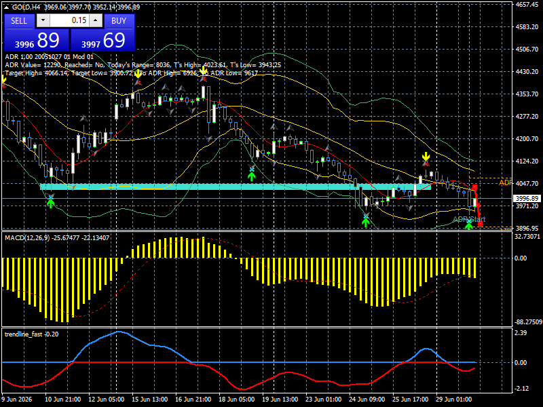Decrease trade volume with the down arrow
The width and height of the screenshot is (543, 407).
click(43, 20)
